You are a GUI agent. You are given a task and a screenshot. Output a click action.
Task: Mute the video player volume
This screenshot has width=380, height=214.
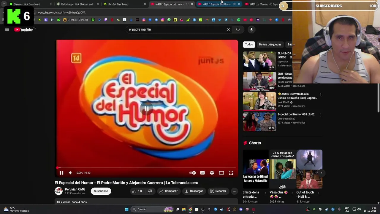point(70,173)
